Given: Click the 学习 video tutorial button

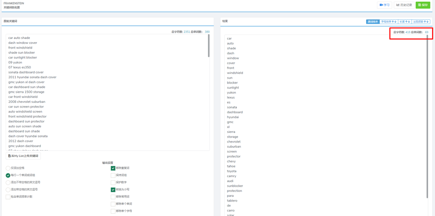Looking at the screenshot, I should click(x=385, y=5).
